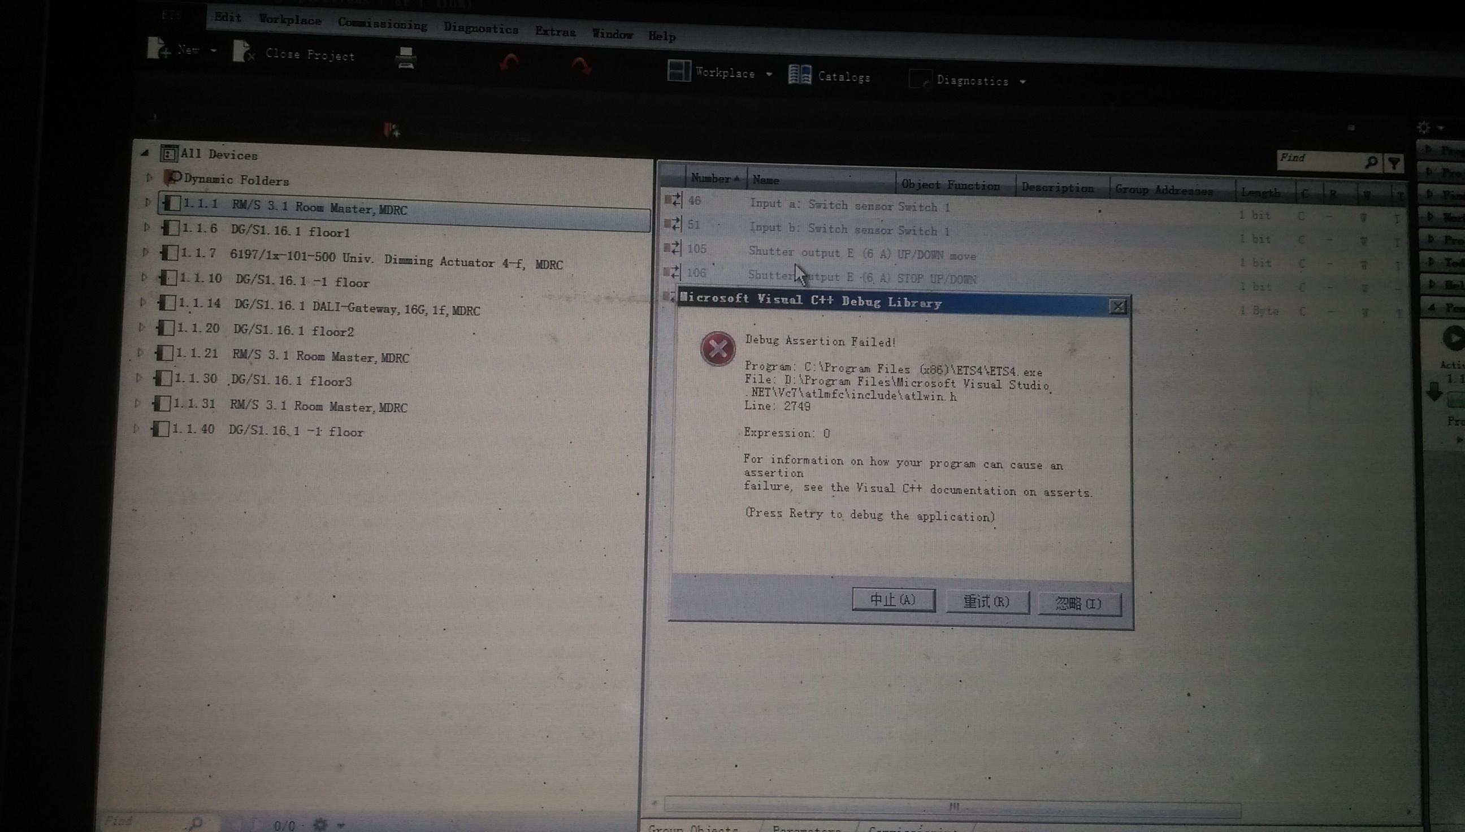Click the Undo arrow icon
Image resolution: width=1465 pixels, height=832 pixels.
tap(509, 62)
